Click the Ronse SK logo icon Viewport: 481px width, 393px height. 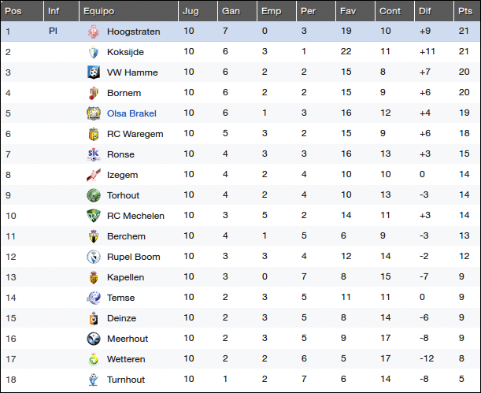point(94,154)
